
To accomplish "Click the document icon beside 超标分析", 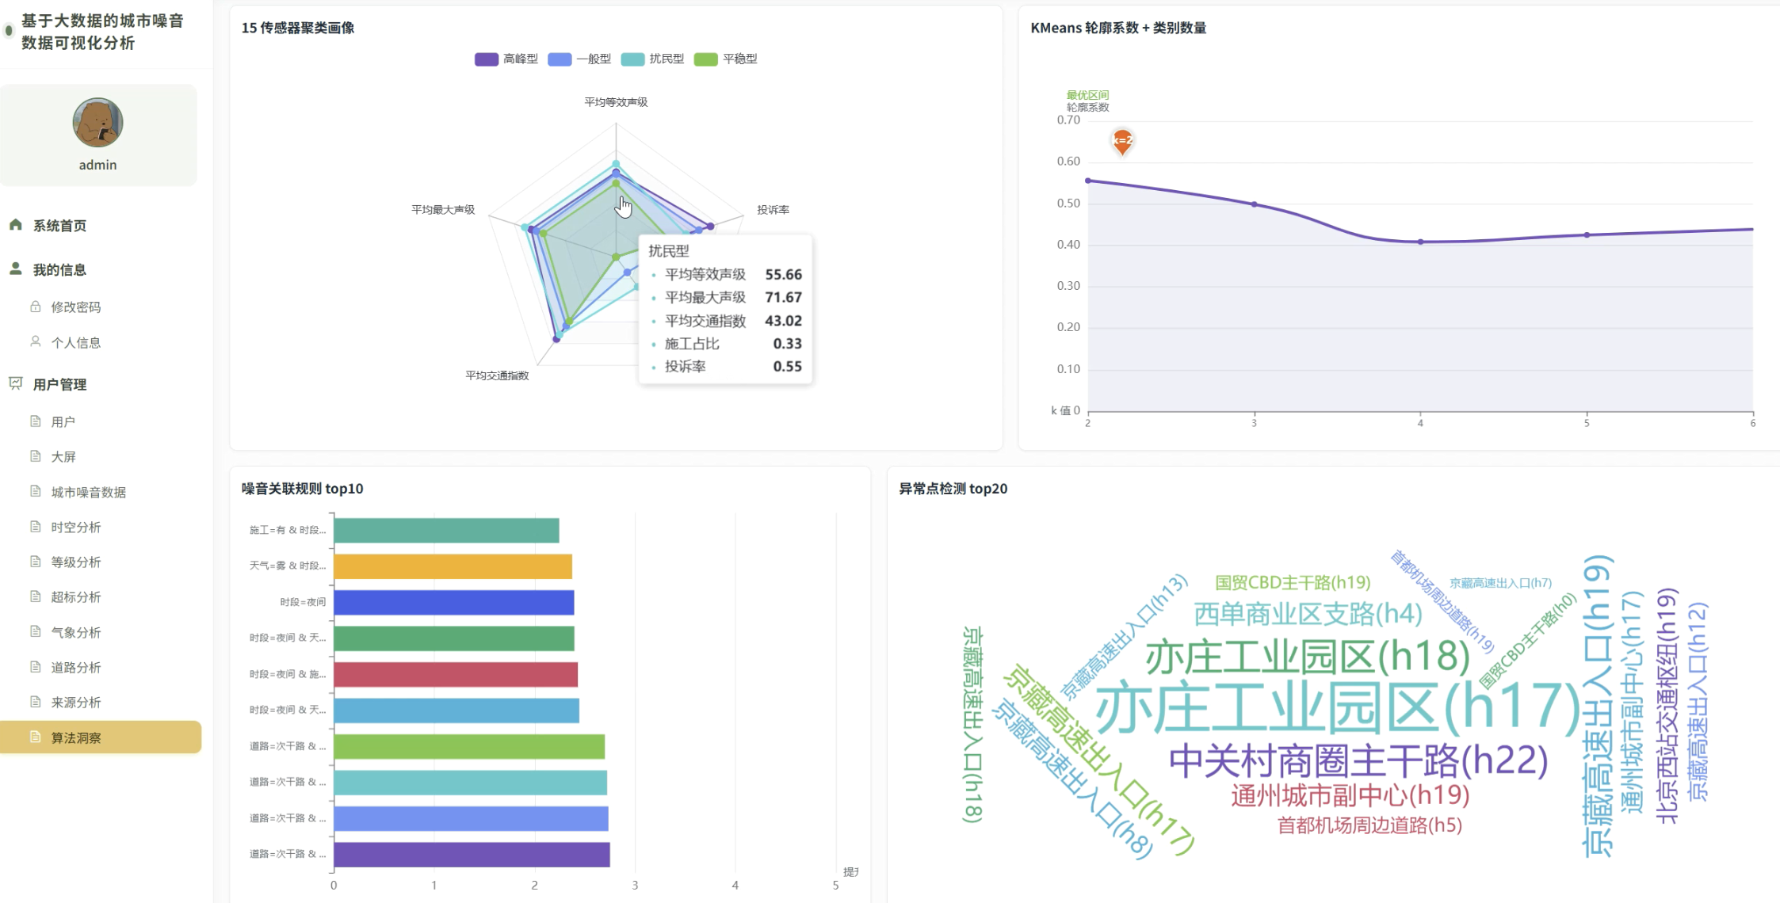I will tap(36, 596).
